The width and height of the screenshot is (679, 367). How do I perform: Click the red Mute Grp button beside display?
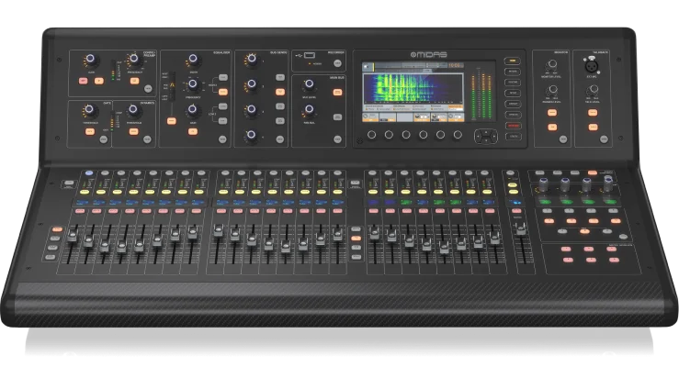(513, 126)
